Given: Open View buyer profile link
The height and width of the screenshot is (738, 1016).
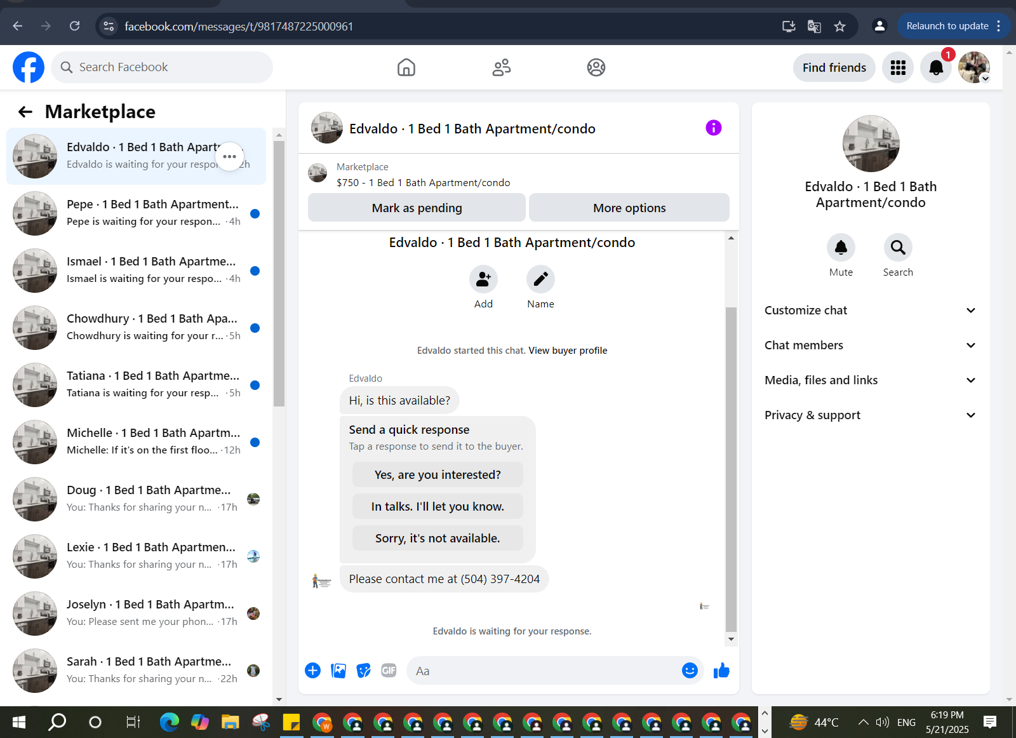Looking at the screenshot, I should tap(568, 351).
